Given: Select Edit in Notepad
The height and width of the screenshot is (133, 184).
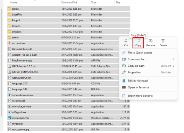Looking at the screenshot, I should click(x=148, y=81).
